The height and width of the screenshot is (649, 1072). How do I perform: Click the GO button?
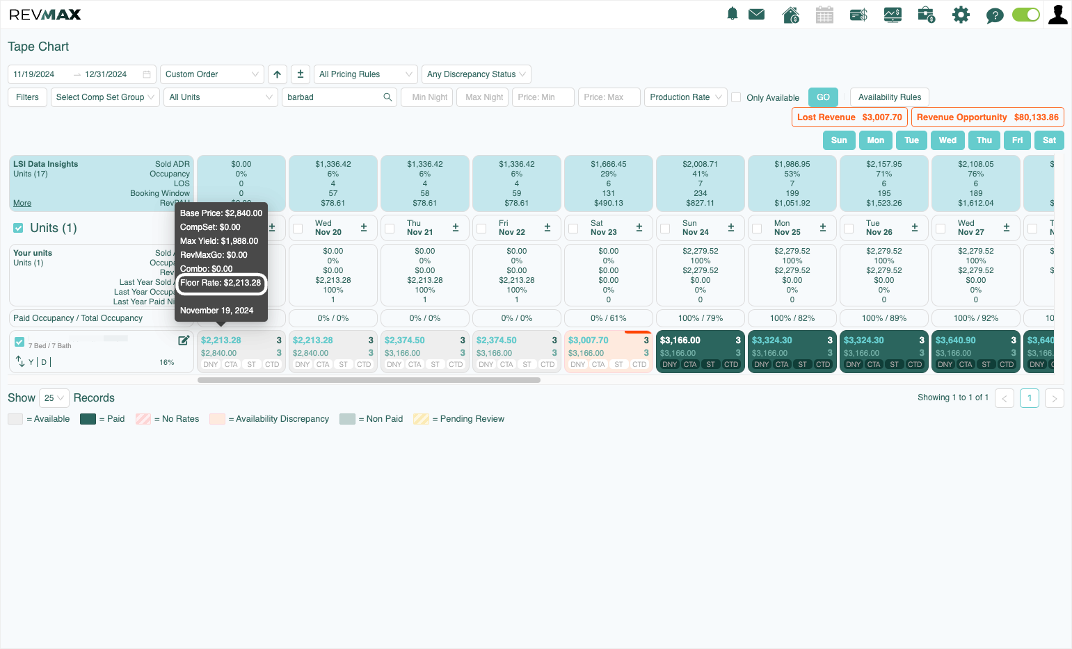pyautogui.click(x=823, y=97)
